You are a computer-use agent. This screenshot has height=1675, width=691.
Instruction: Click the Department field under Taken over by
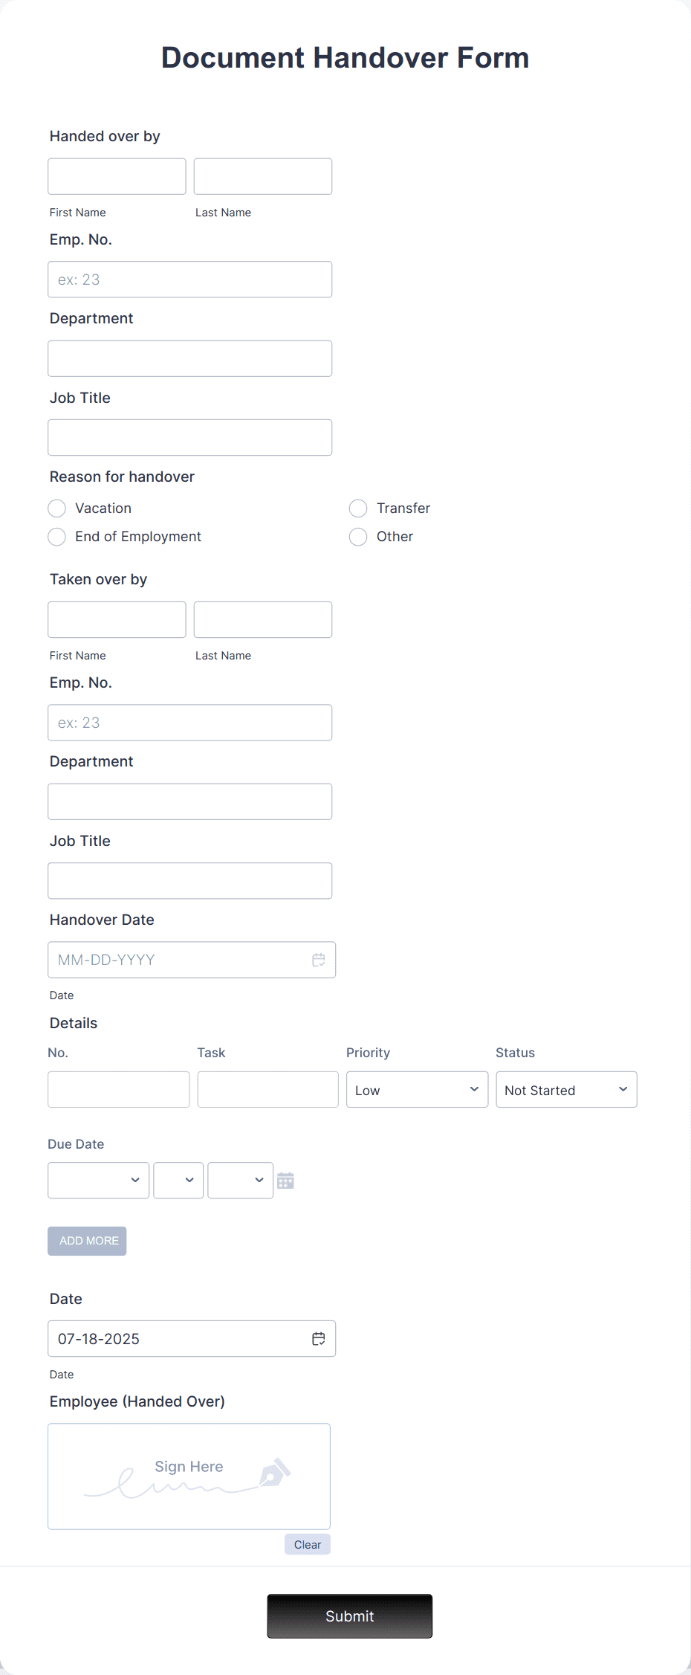pyautogui.click(x=189, y=801)
